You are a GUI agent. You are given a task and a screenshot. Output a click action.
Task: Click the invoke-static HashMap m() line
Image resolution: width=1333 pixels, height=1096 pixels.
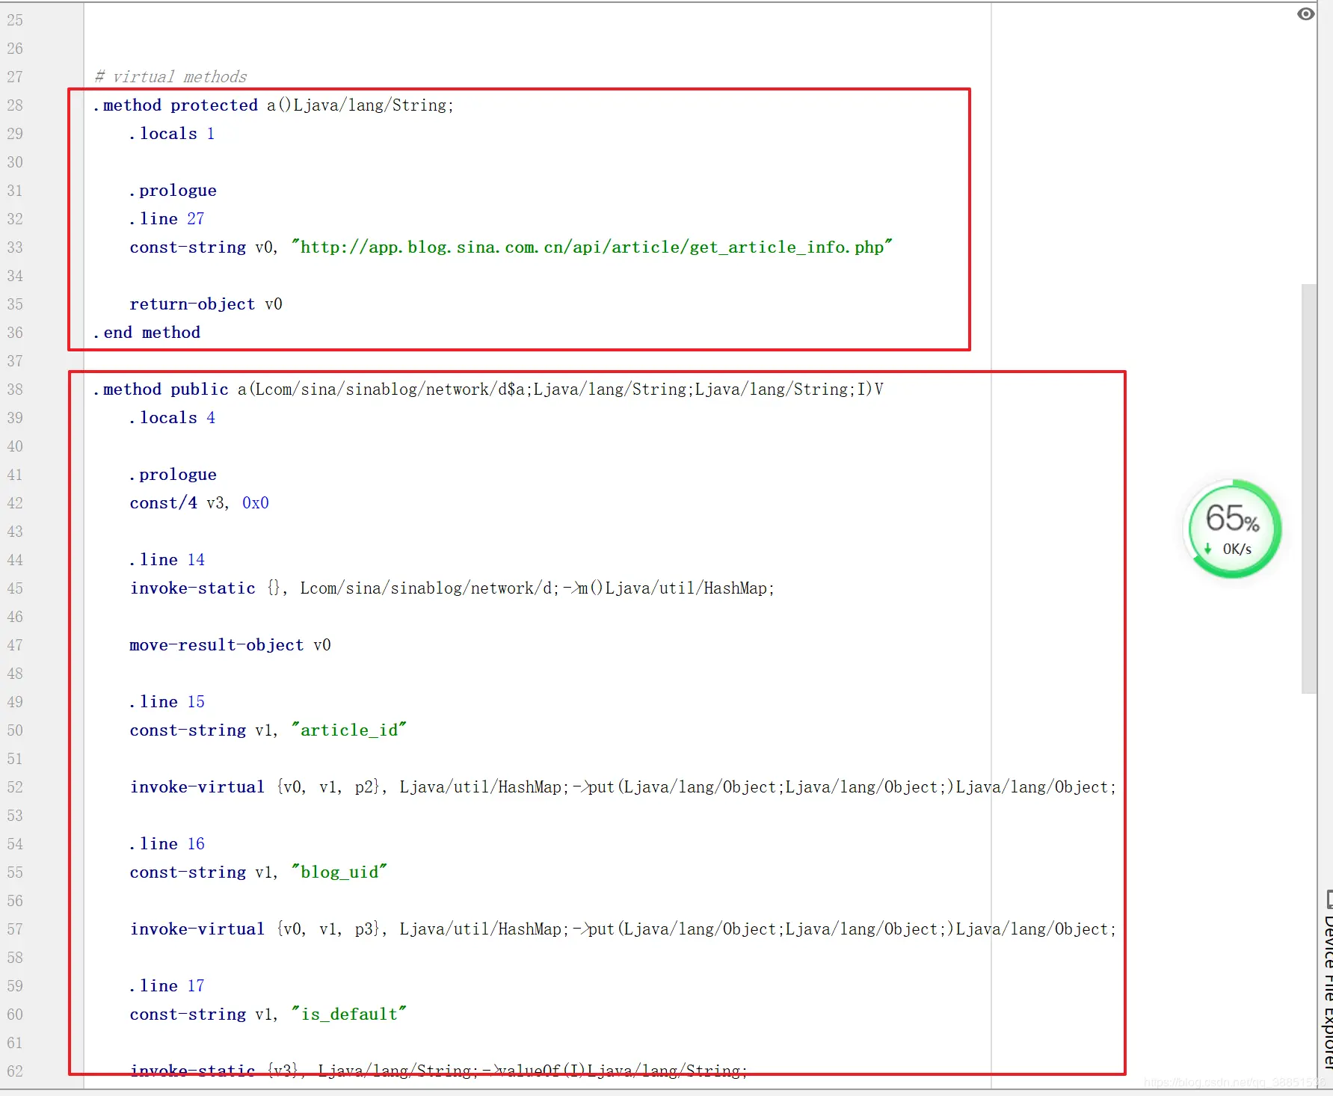(x=452, y=588)
